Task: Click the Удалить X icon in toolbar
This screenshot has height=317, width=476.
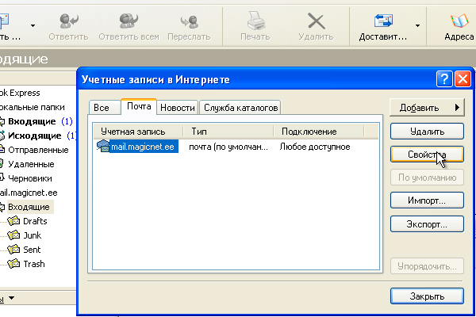Action: [x=316, y=20]
